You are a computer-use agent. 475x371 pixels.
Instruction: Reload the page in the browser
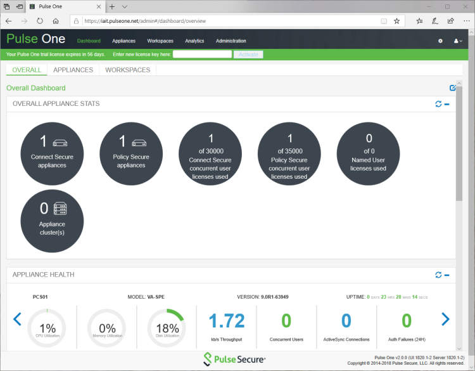coord(39,21)
